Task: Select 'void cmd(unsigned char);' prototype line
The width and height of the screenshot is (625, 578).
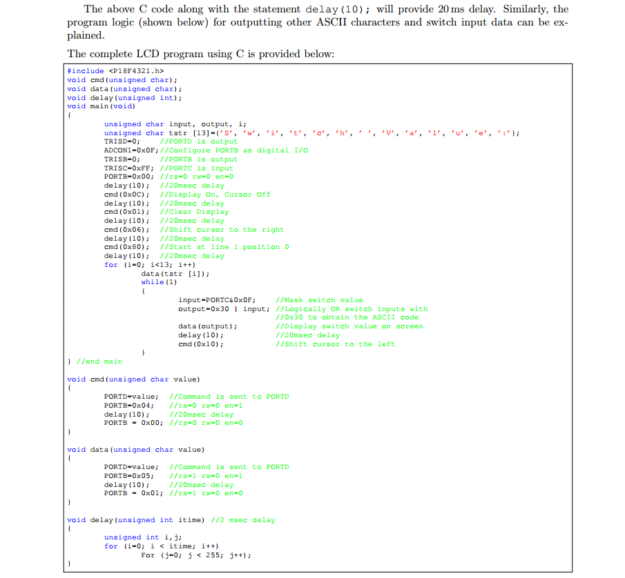Action: coord(122,80)
